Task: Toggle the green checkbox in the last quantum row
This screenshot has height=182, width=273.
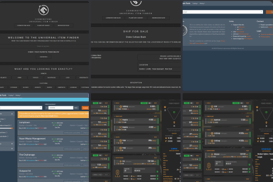Action: [158, 179]
